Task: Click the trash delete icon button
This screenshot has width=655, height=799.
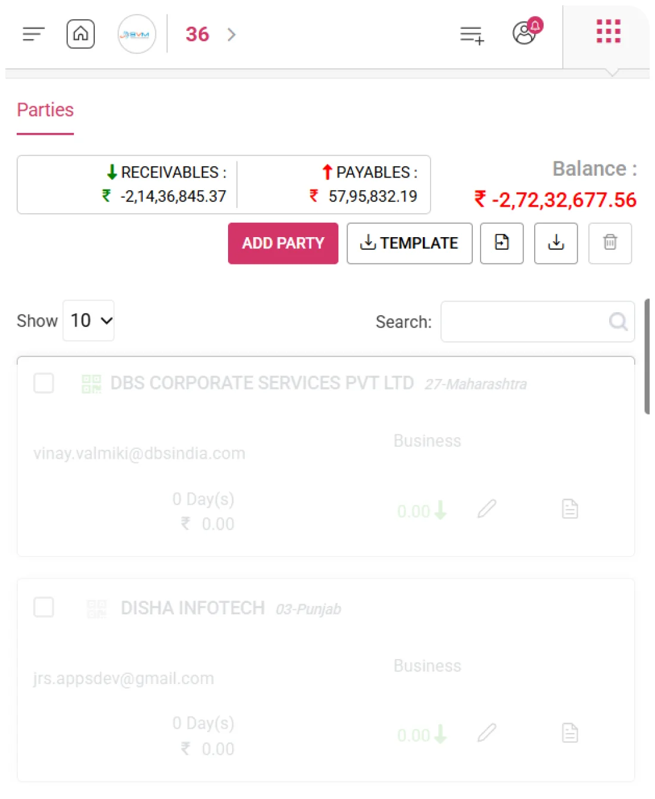Action: (x=610, y=243)
